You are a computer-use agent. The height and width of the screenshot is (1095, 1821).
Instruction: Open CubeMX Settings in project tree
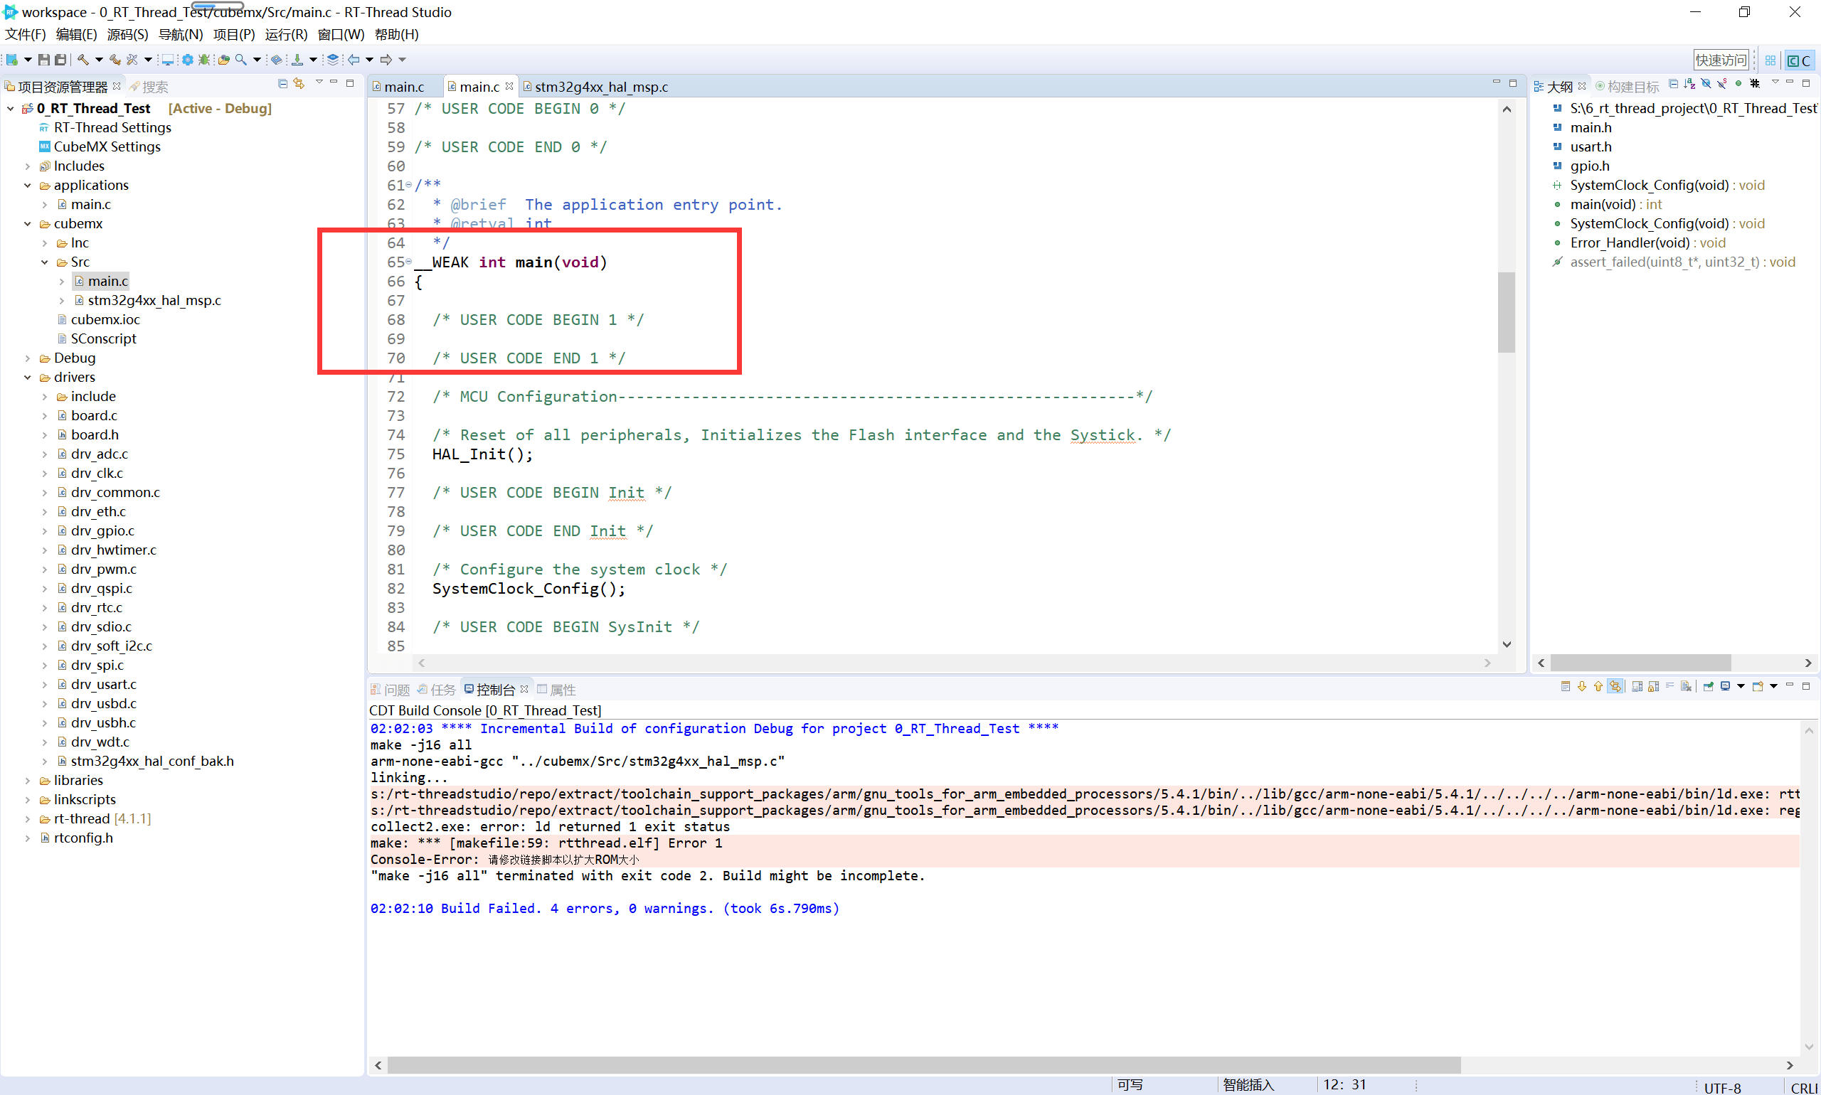pyautogui.click(x=107, y=147)
